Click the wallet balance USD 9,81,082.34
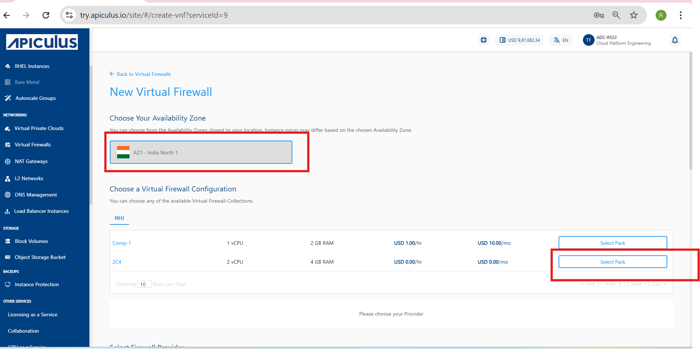 pyautogui.click(x=519, y=40)
